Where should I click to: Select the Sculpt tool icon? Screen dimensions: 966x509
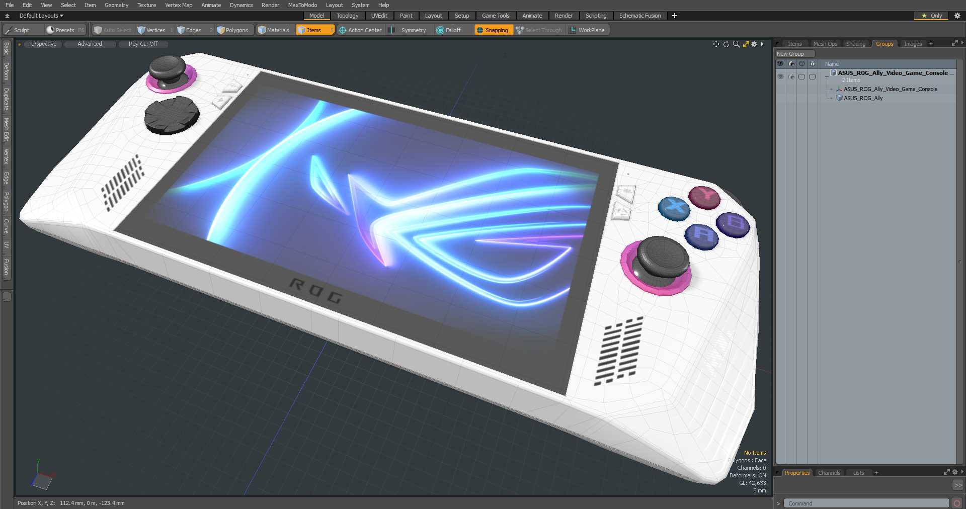tap(8, 30)
